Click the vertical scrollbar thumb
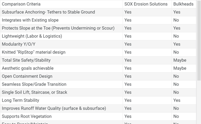Image resolution: width=201 pixels, height=124 pixels. pyautogui.click(x=199, y=40)
